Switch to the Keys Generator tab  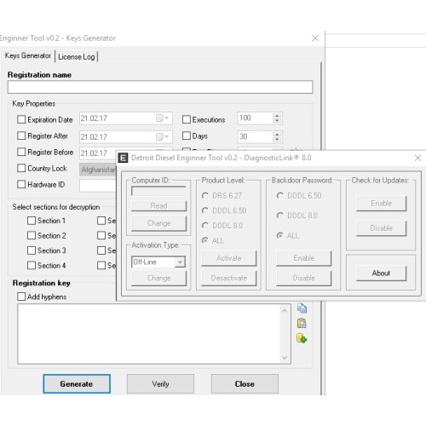tap(28, 55)
